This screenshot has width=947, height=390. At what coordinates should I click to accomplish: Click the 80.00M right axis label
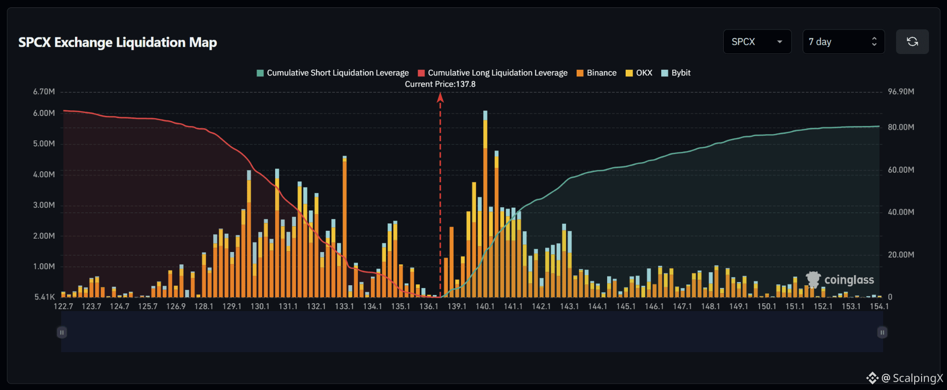[x=901, y=127]
